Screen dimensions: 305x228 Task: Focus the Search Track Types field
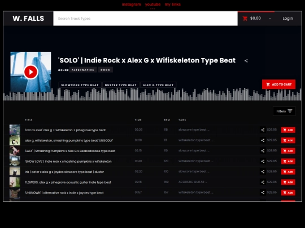(145, 19)
